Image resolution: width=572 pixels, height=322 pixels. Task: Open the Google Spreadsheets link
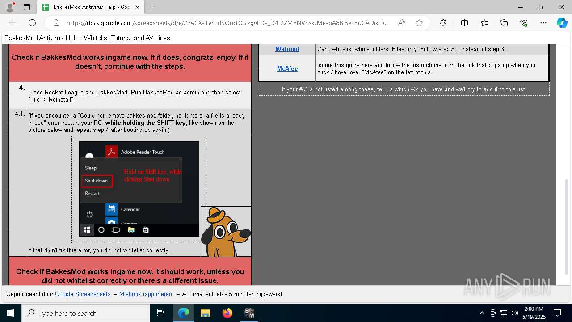[x=83, y=294]
